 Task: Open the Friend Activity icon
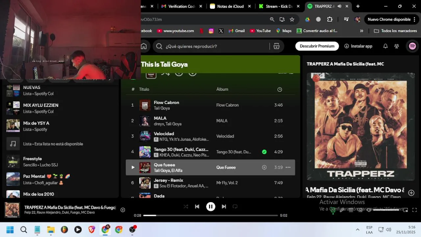[x=397, y=46]
